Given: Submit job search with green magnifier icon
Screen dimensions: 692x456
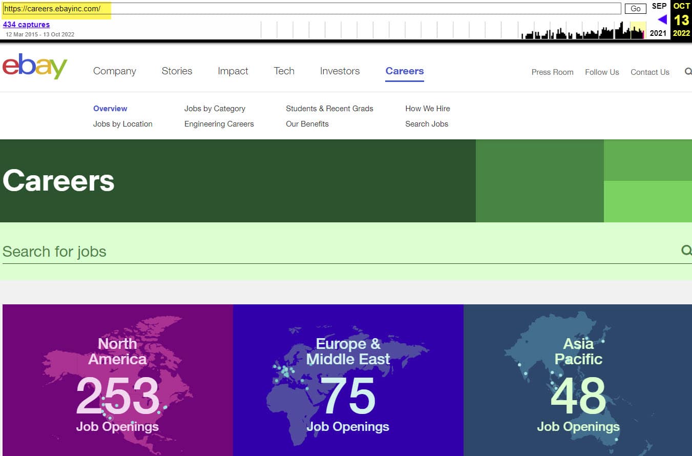Looking at the screenshot, I should (686, 250).
